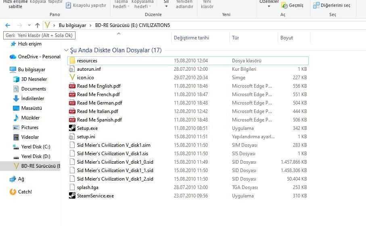This screenshot has width=366, height=226.
Task: Select 'Bu bilgisayar' in the address path
Action: point(72,25)
